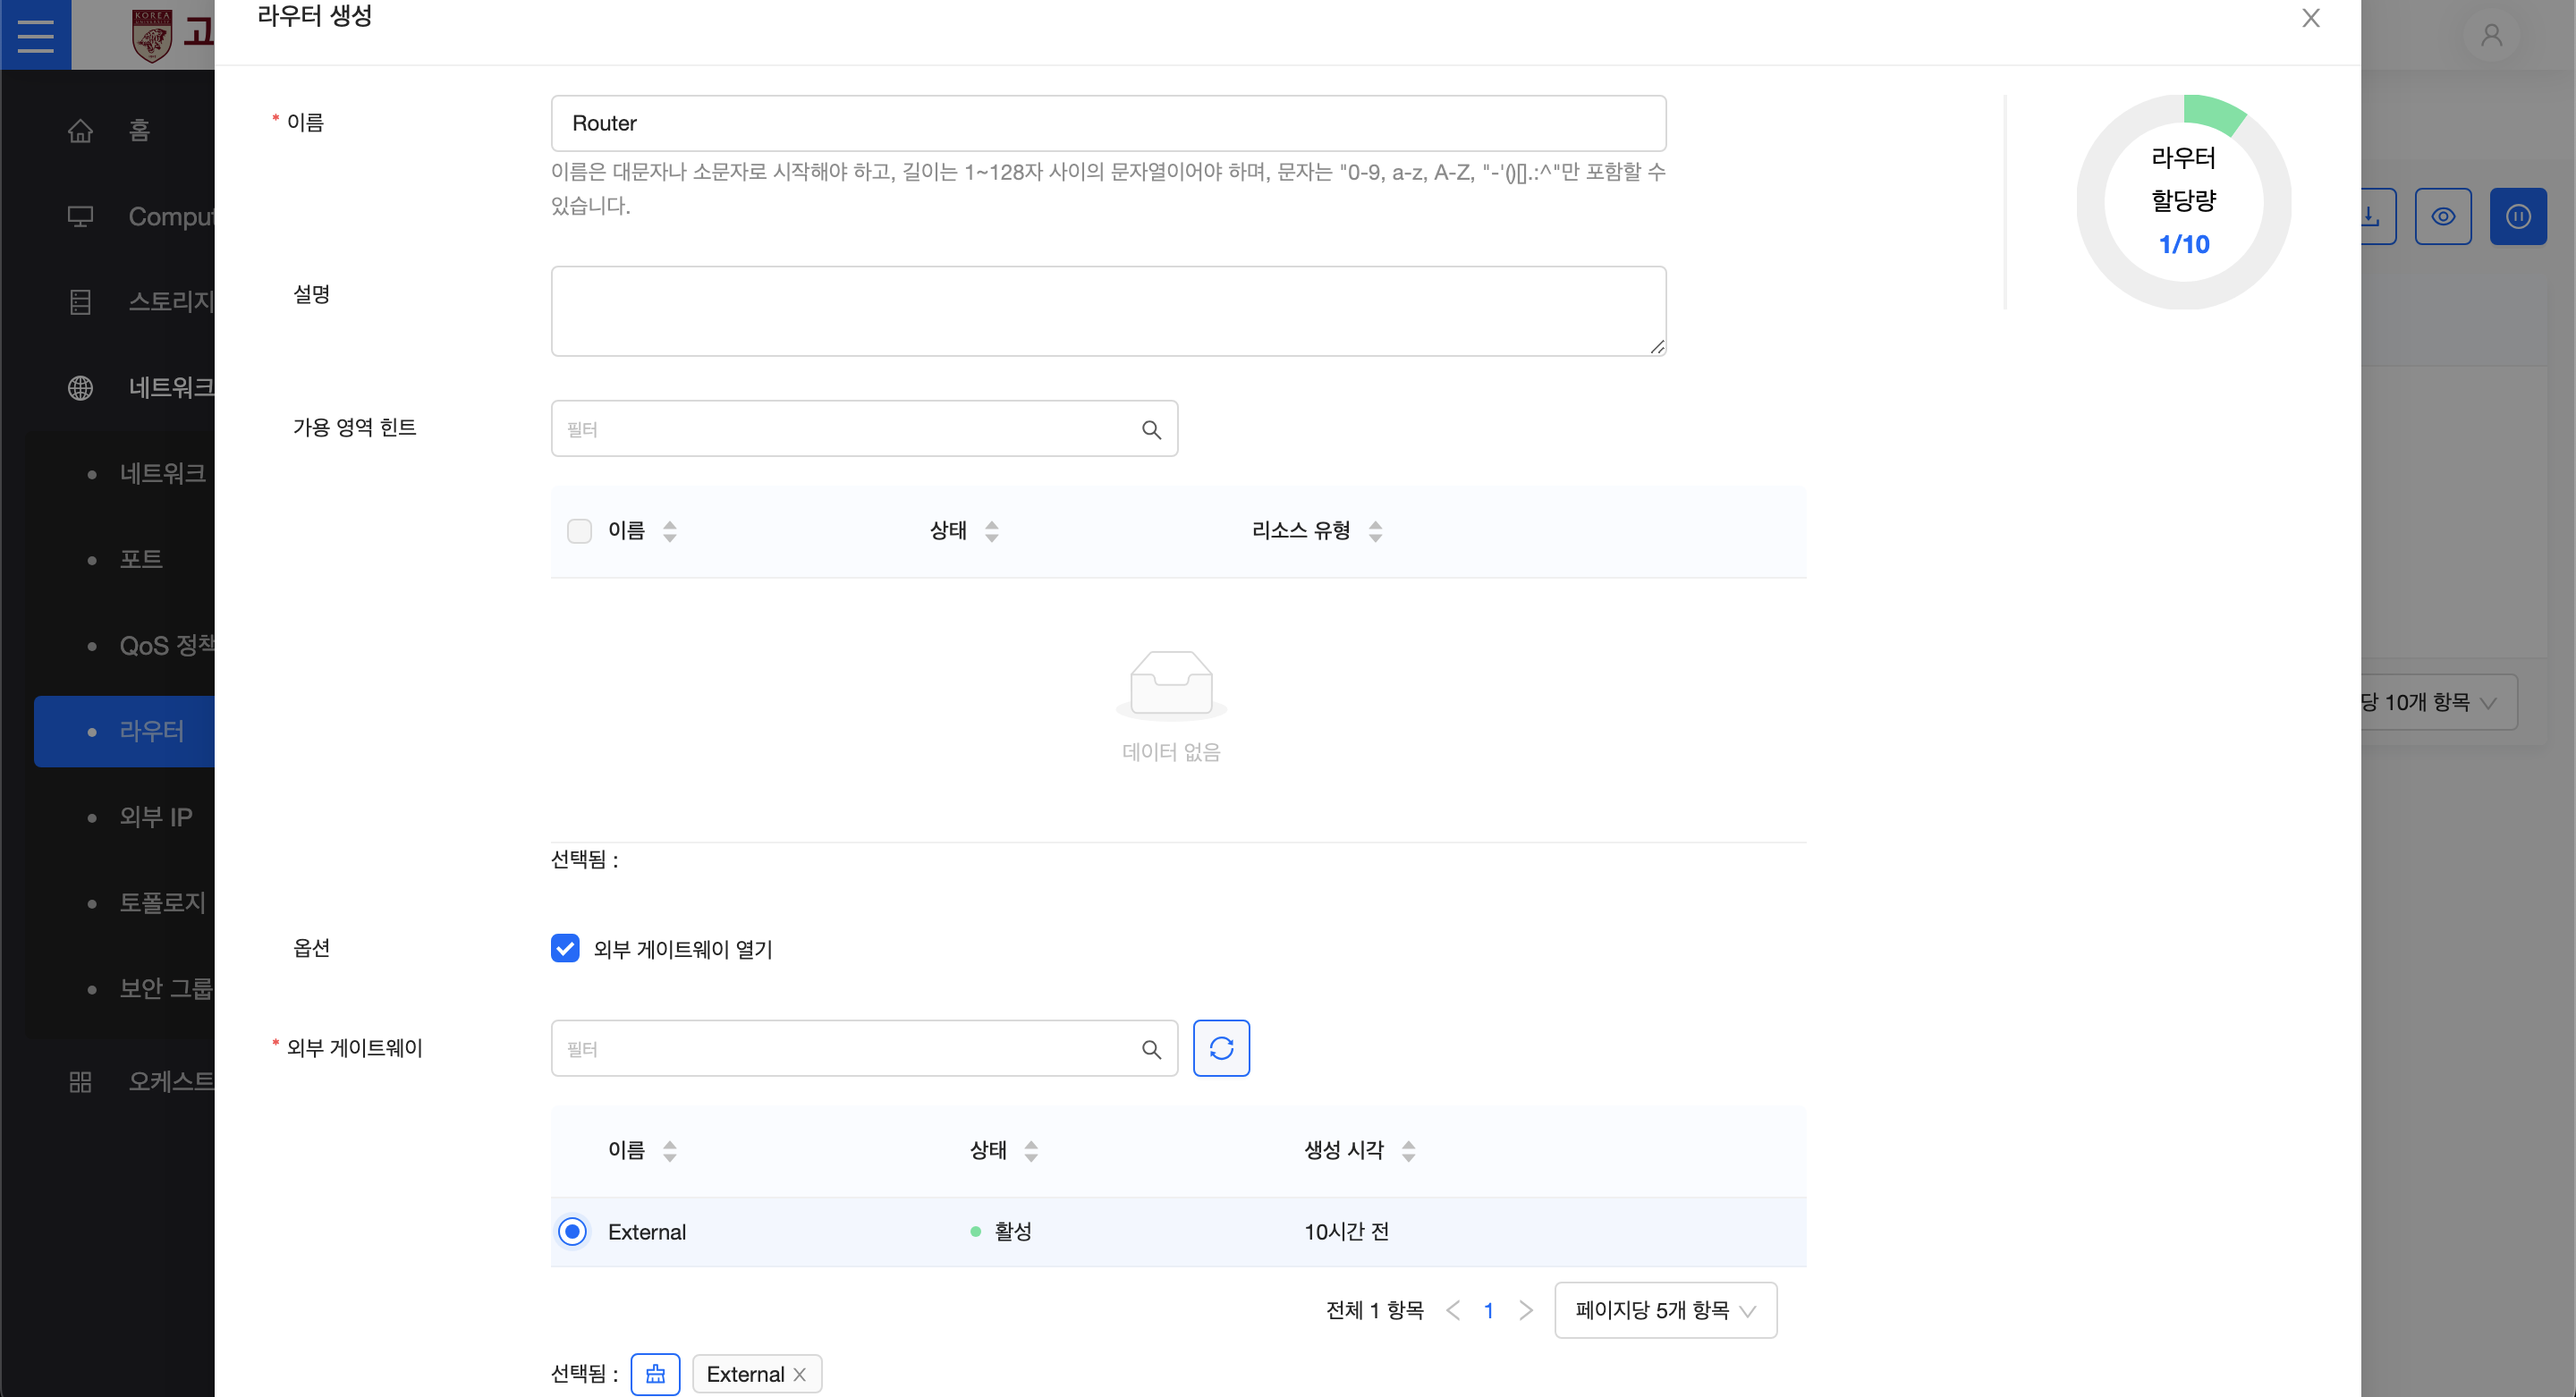Click the Korea University logo

click(152, 36)
